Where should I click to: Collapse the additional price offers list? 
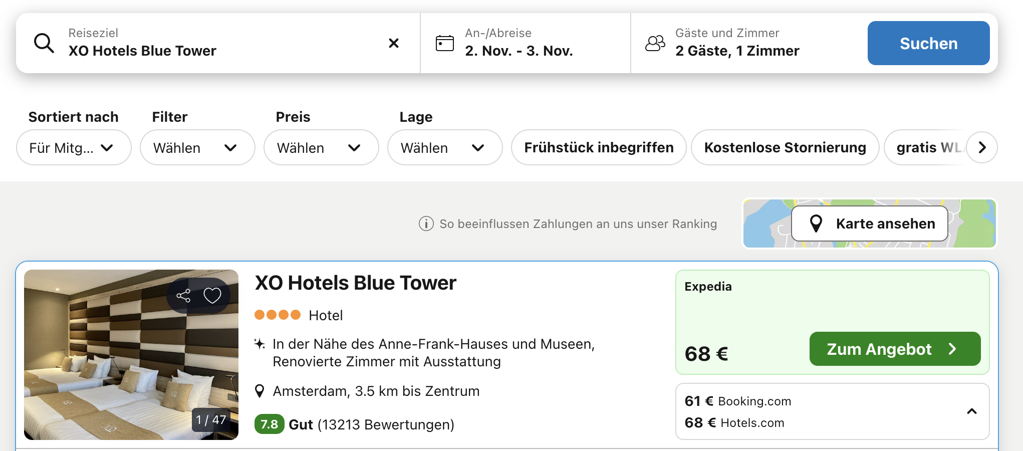(x=971, y=411)
